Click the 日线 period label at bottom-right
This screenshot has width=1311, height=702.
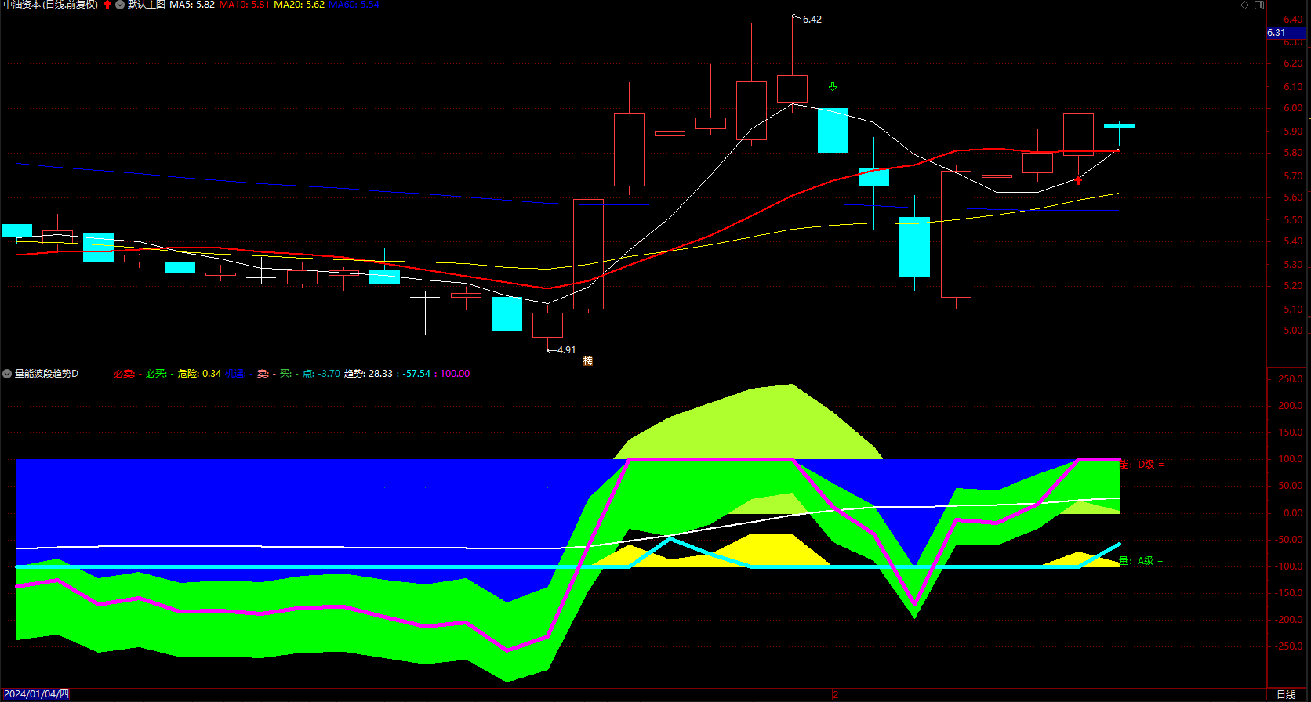1286,694
